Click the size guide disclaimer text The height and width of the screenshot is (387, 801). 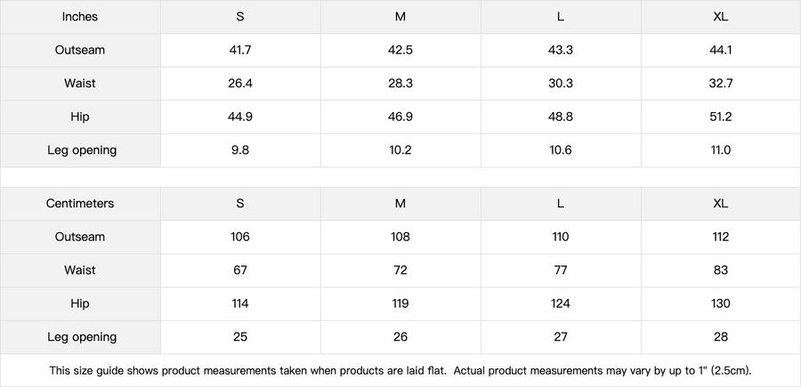(400, 370)
